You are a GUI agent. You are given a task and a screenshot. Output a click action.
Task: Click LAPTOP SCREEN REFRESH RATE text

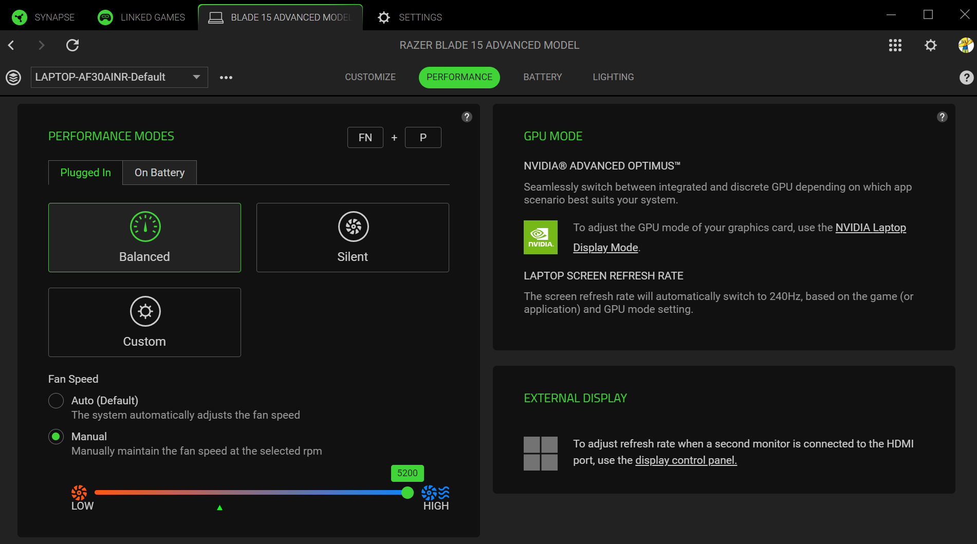603,276
